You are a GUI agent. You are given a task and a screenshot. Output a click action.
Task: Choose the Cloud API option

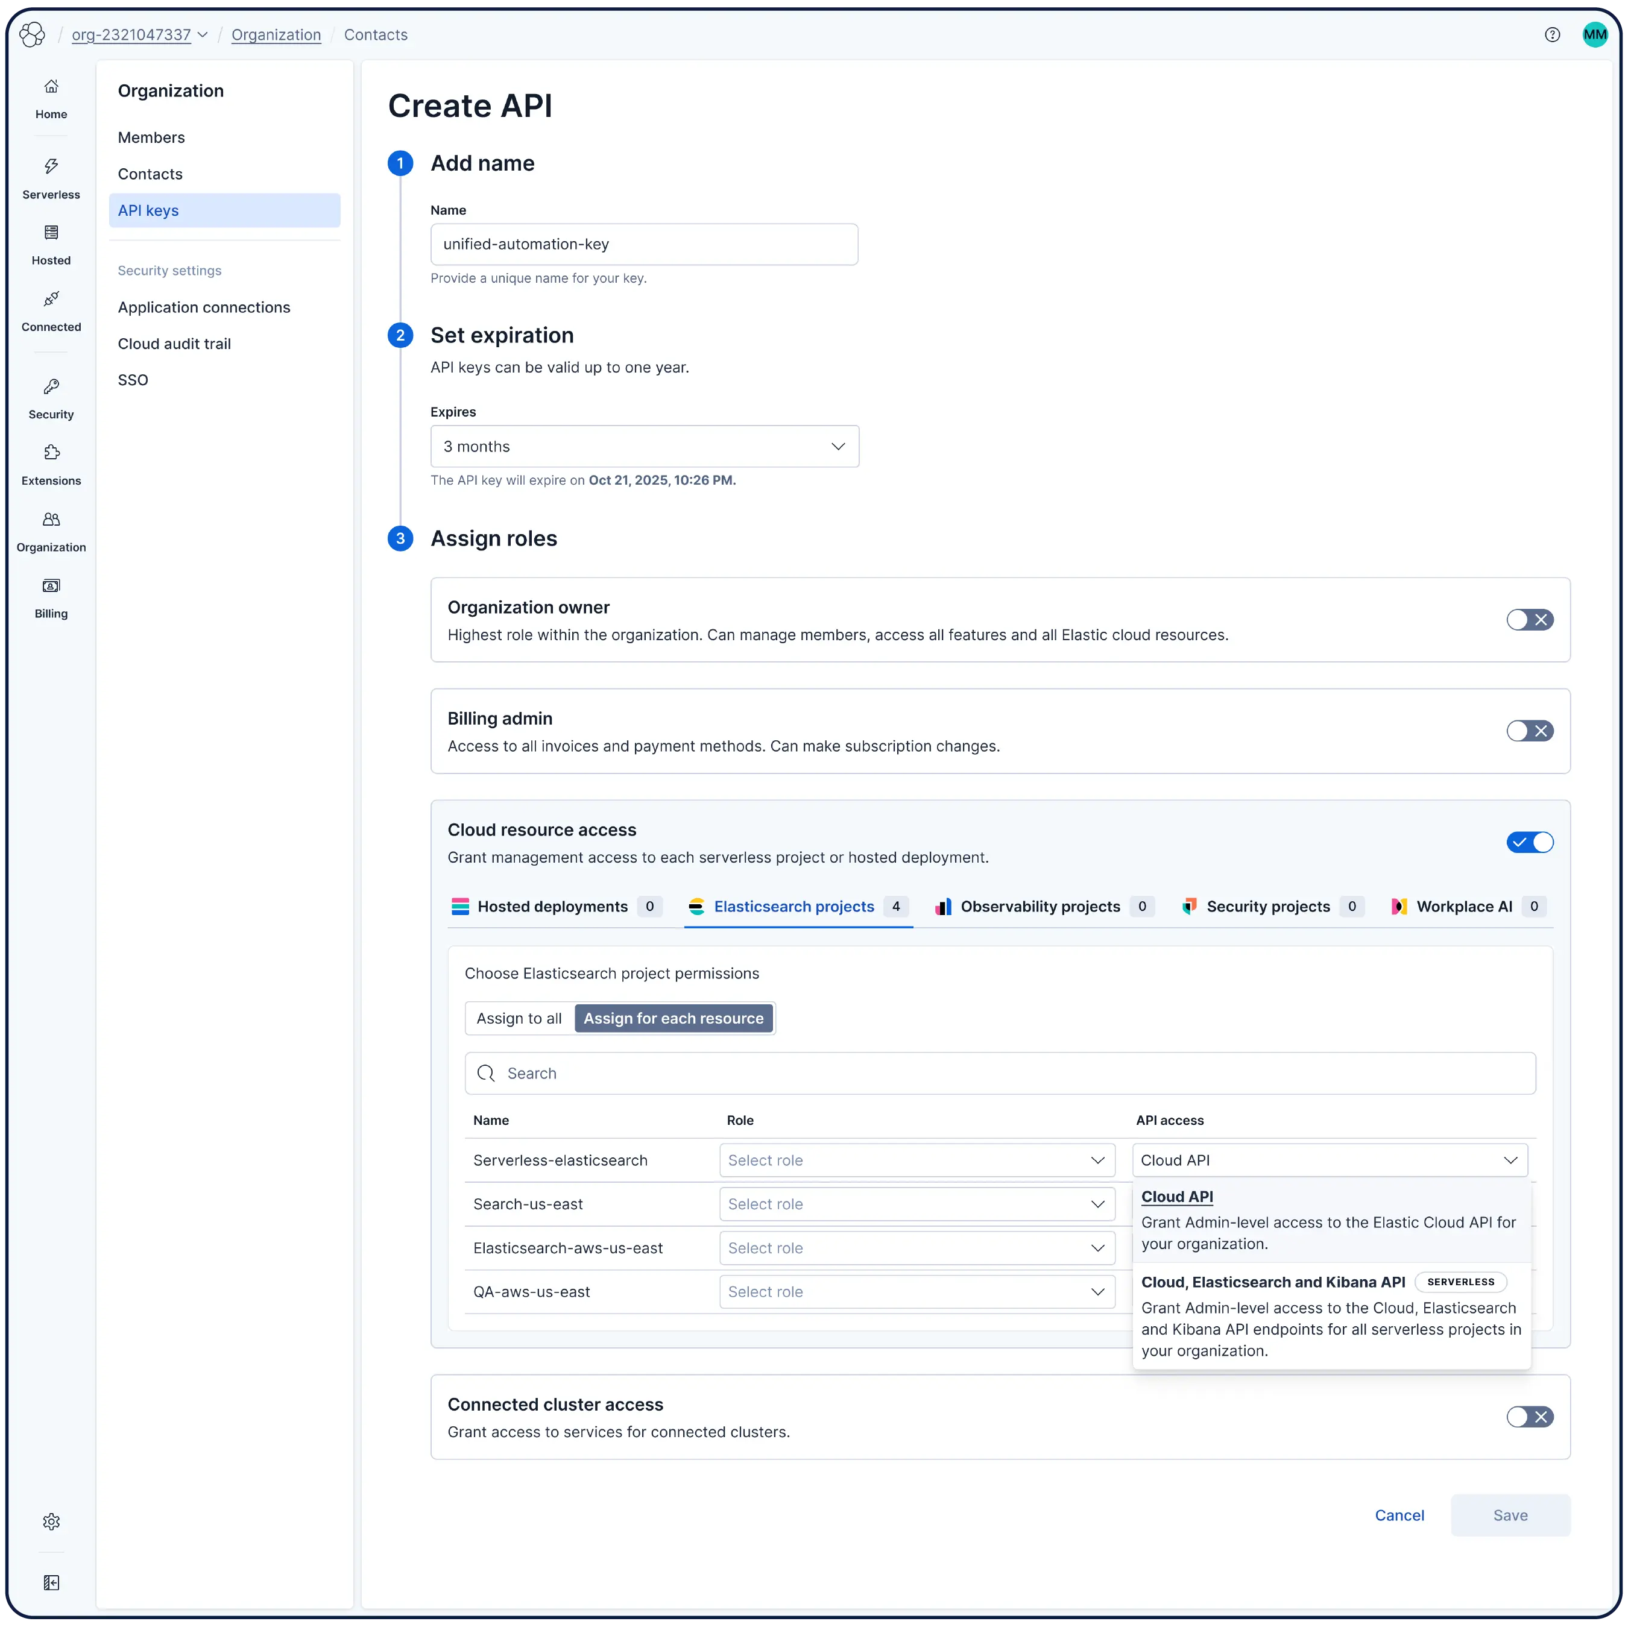(x=1331, y=1220)
